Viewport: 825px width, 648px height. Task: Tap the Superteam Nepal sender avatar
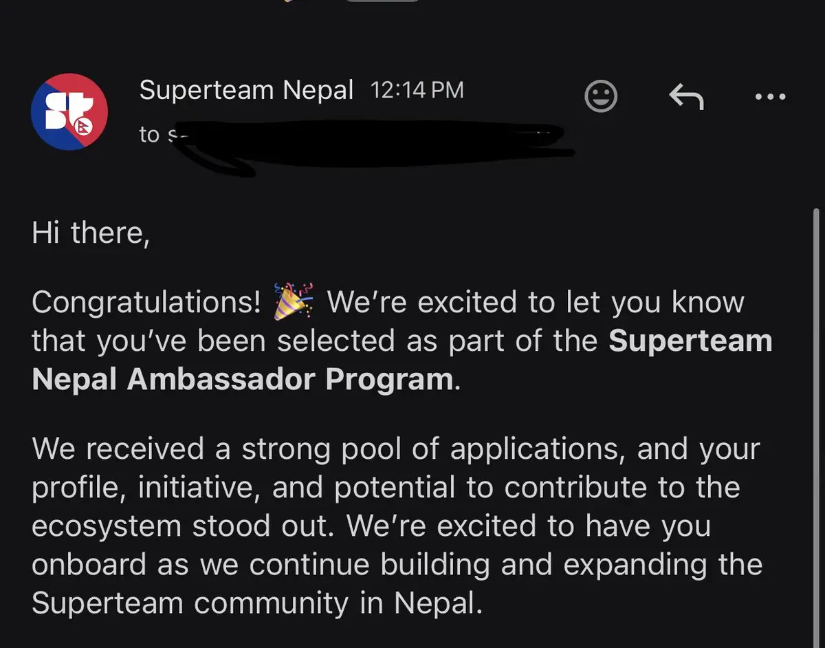pos(69,111)
